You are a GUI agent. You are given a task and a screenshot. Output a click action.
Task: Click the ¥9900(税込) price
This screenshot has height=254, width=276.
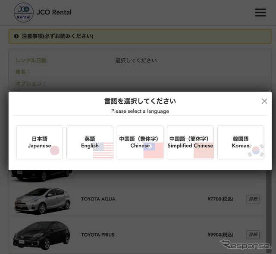(x=220, y=235)
